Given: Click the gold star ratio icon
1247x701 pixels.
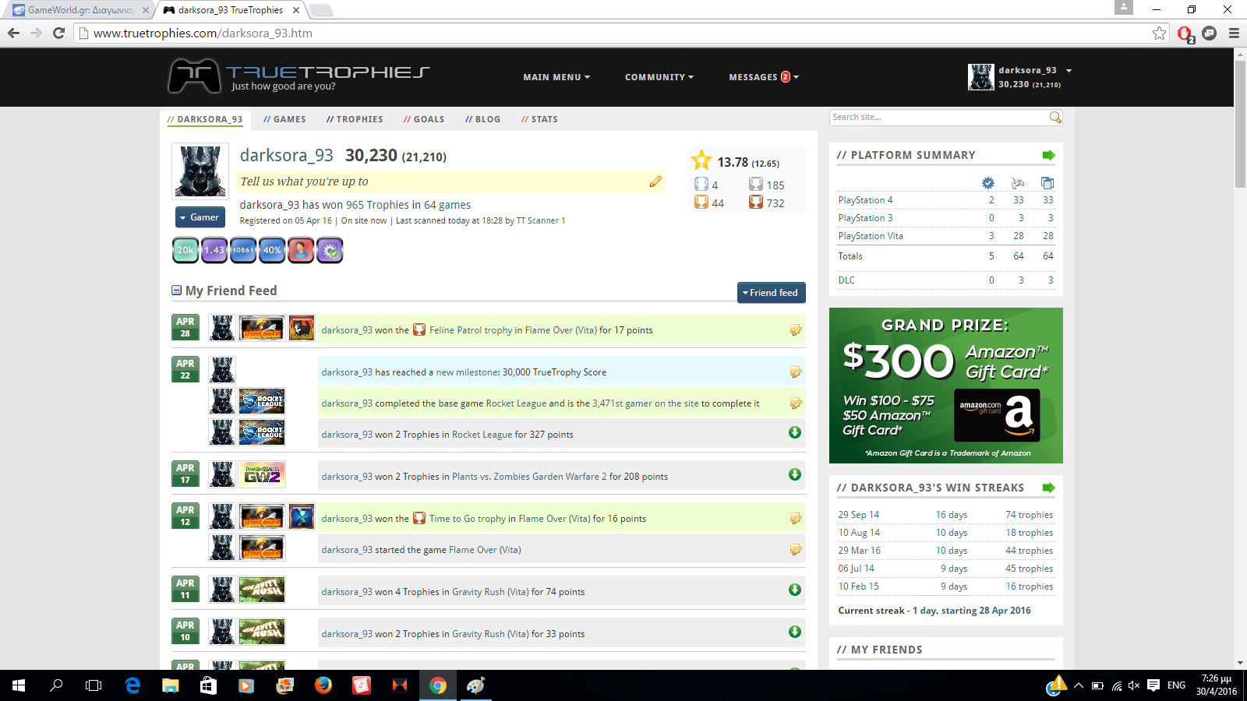Looking at the screenshot, I should pos(701,160).
